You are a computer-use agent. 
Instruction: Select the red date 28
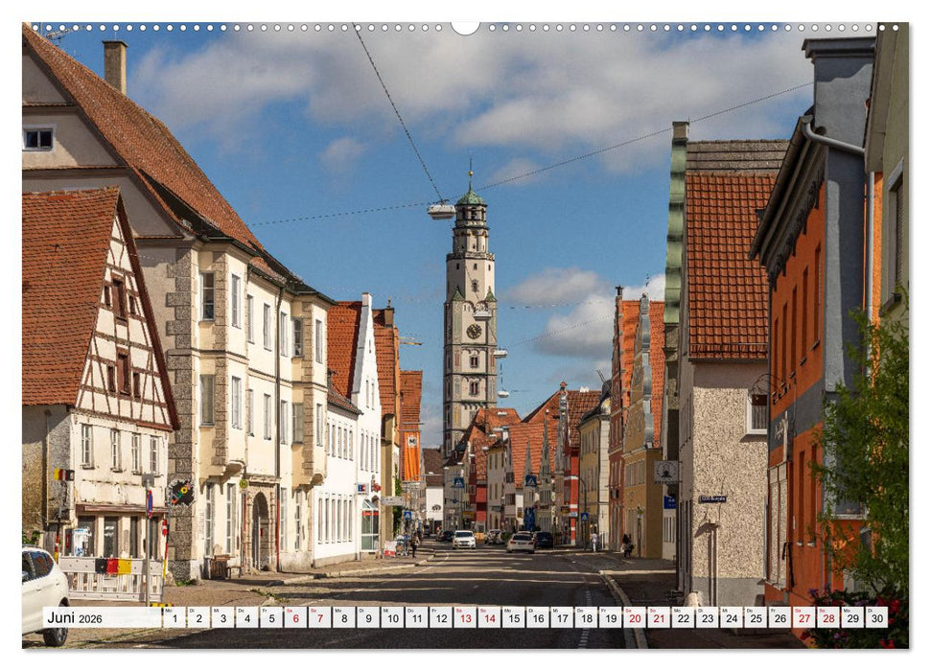point(826,620)
